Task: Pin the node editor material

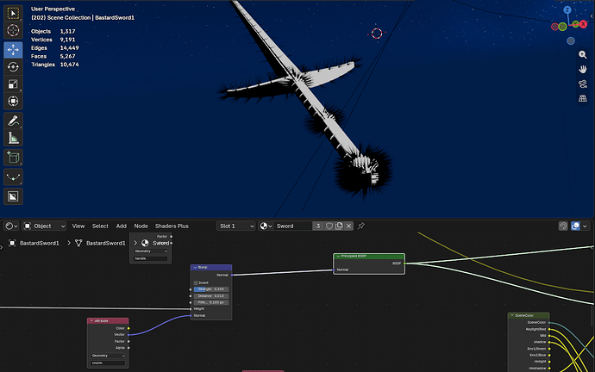Action: pyautogui.click(x=360, y=226)
